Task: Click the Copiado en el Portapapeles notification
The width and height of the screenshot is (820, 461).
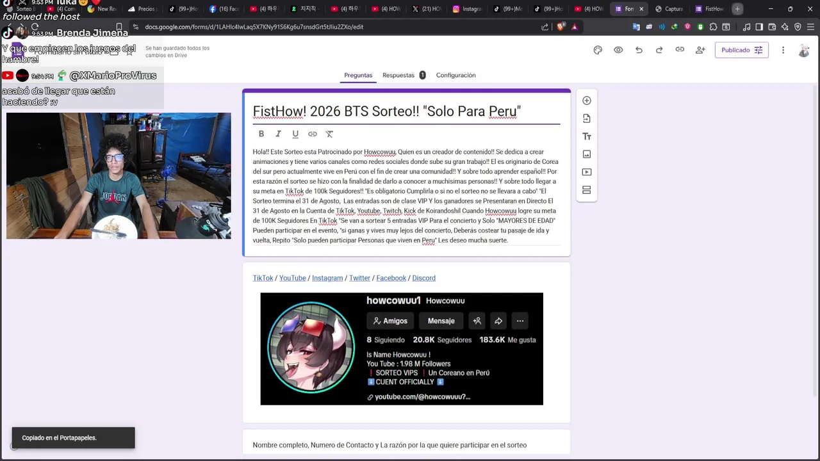Action: pos(73,438)
